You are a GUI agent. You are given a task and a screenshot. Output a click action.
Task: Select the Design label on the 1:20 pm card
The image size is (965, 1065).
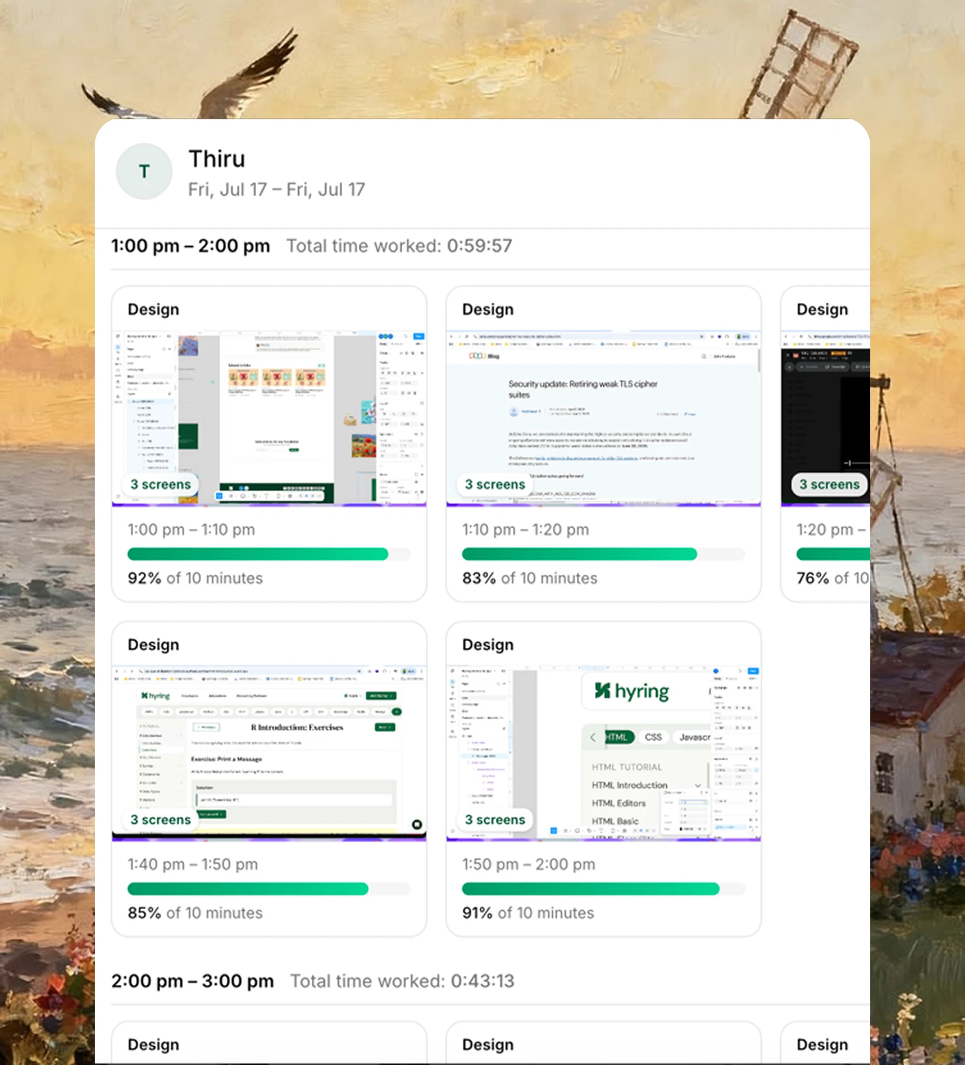[x=822, y=309]
